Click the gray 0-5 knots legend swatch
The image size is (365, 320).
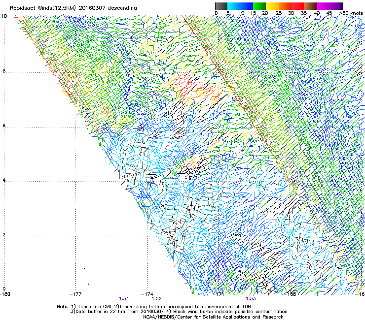tap(221, 6)
